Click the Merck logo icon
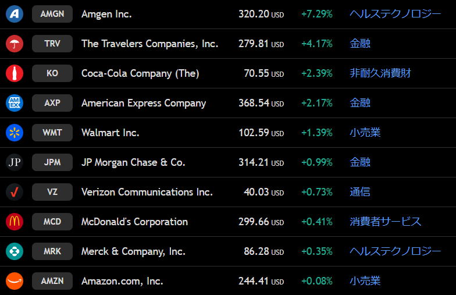 click(x=15, y=251)
